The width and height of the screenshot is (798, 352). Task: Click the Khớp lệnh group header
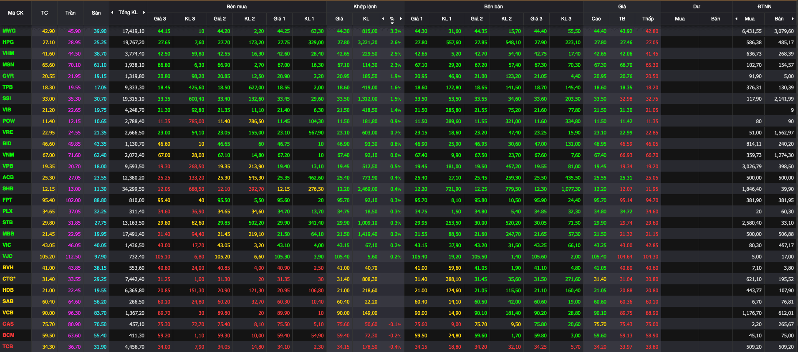365,7
